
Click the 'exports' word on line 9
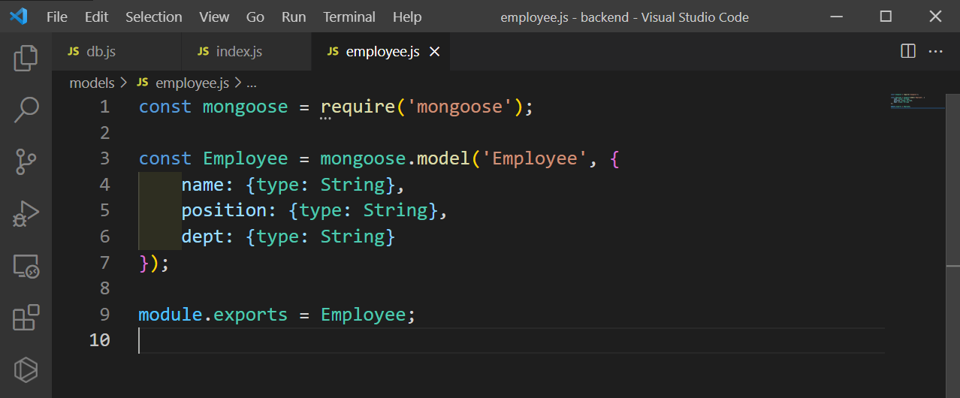point(251,314)
